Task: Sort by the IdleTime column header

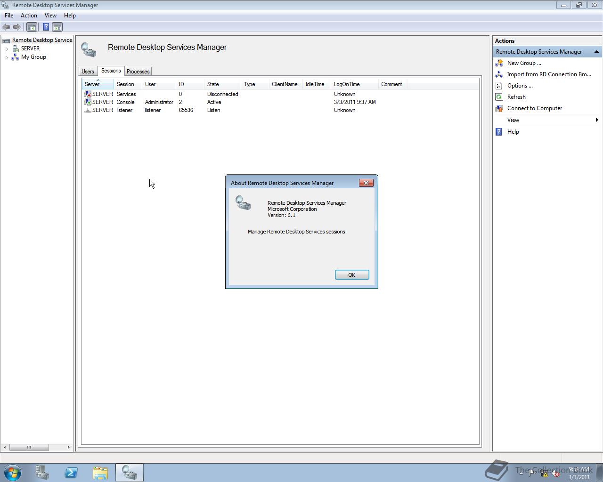Action: tap(317, 84)
